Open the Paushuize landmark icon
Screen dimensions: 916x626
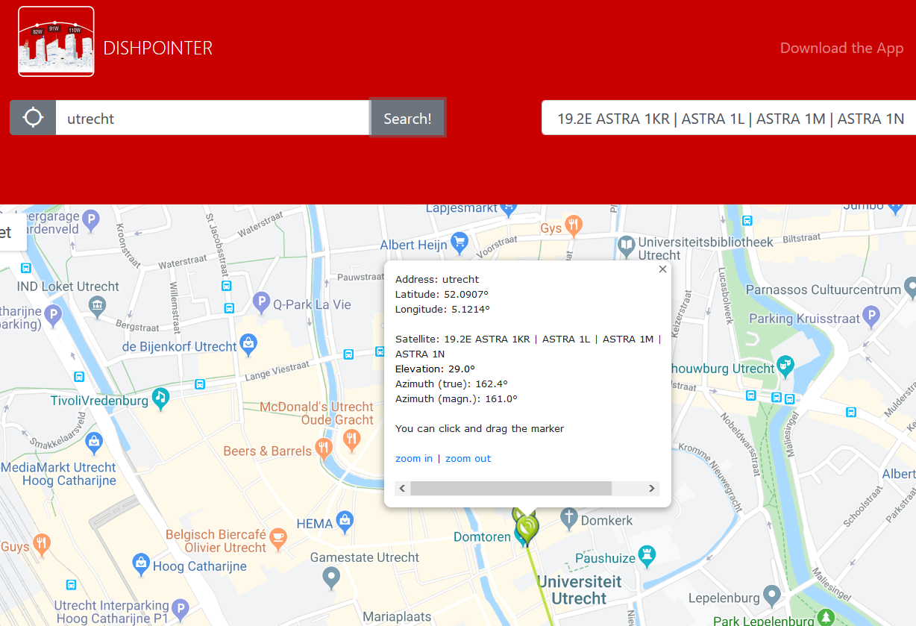pyautogui.click(x=647, y=555)
